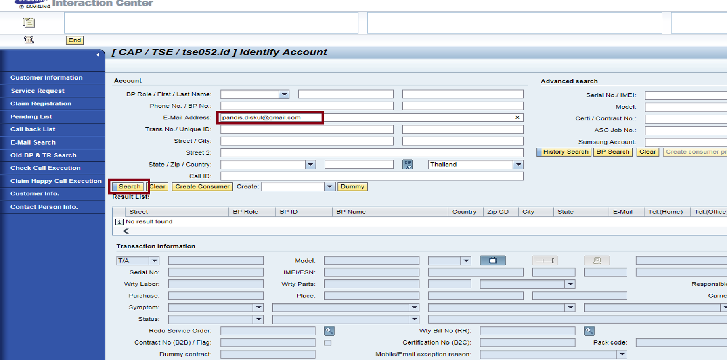Click the First Name input field

(x=346, y=94)
